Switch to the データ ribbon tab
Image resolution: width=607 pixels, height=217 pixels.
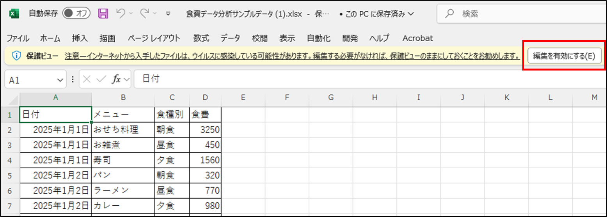click(230, 38)
